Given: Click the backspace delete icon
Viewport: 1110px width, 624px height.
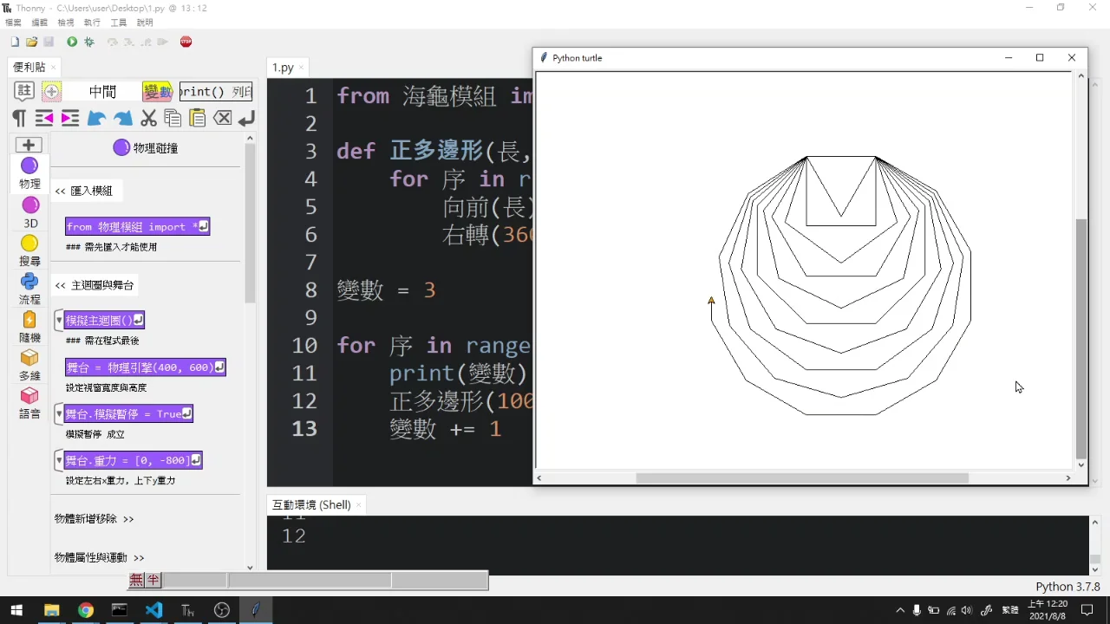Looking at the screenshot, I should pyautogui.click(x=223, y=118).
